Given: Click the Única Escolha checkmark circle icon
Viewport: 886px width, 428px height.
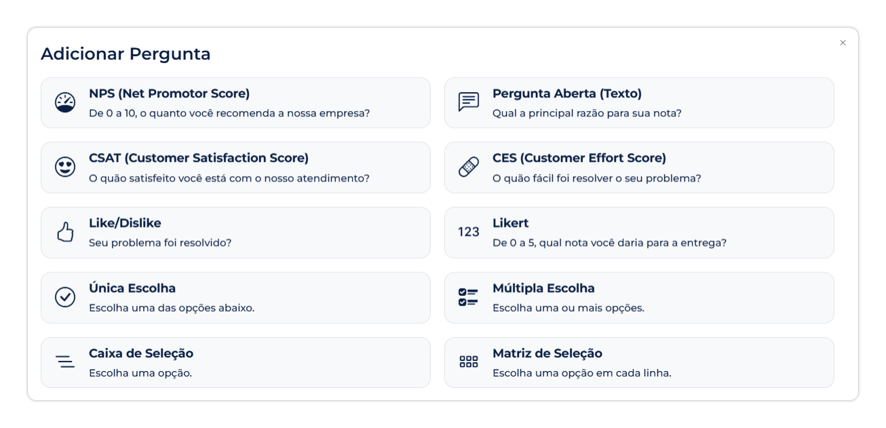Looking at the screenshot, I should pos(65,297).
